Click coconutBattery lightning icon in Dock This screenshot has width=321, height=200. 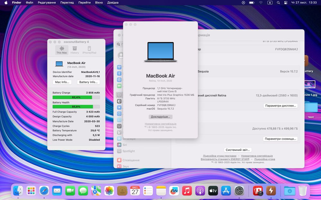(271, 191)
